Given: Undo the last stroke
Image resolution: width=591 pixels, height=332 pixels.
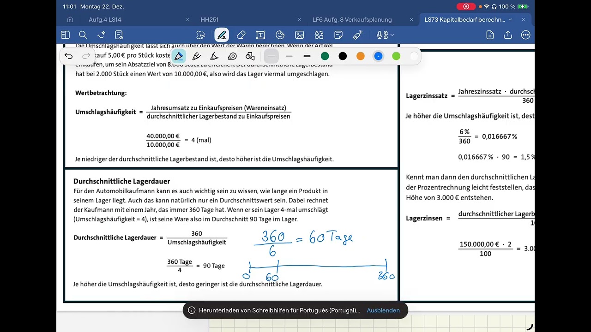Looking at the screenshot, I should click(x=68, y=56).
